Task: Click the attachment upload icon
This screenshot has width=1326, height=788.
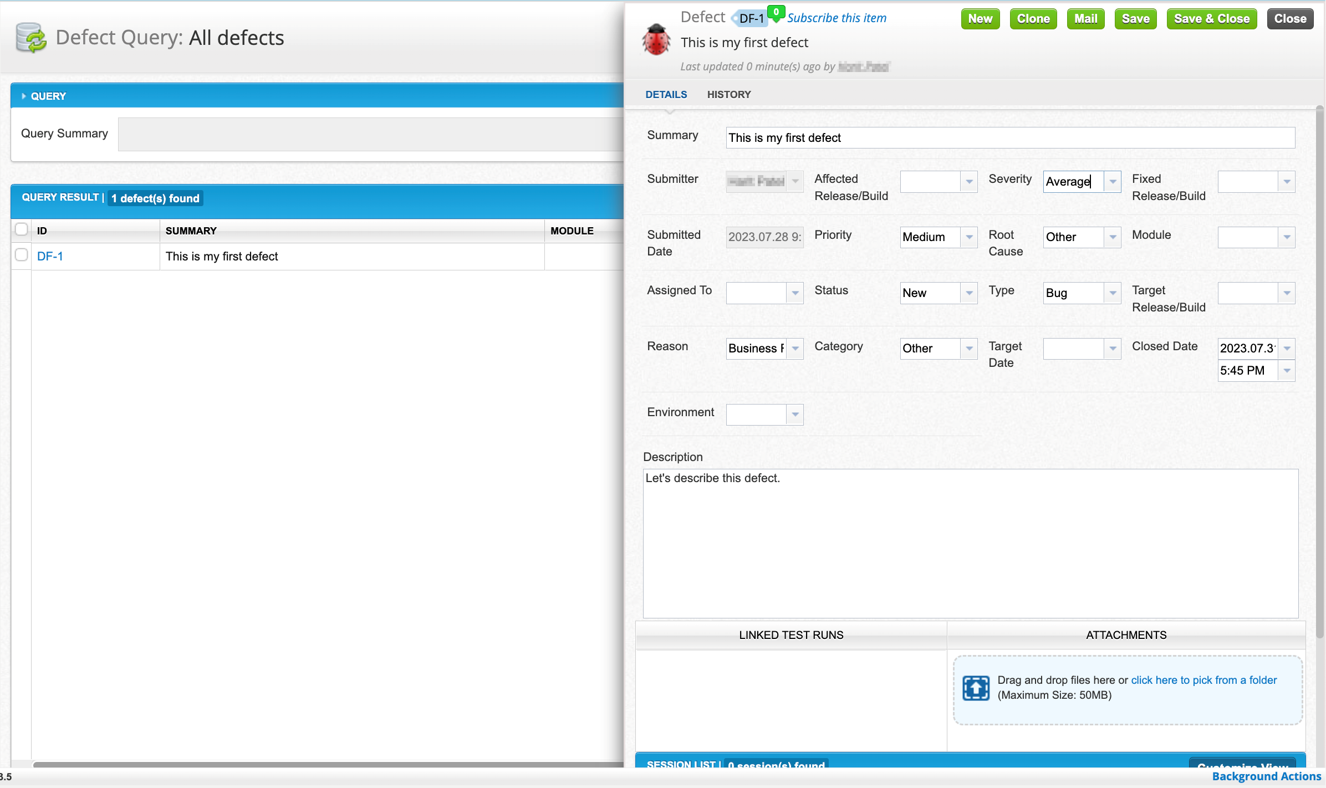Action: 976,688
